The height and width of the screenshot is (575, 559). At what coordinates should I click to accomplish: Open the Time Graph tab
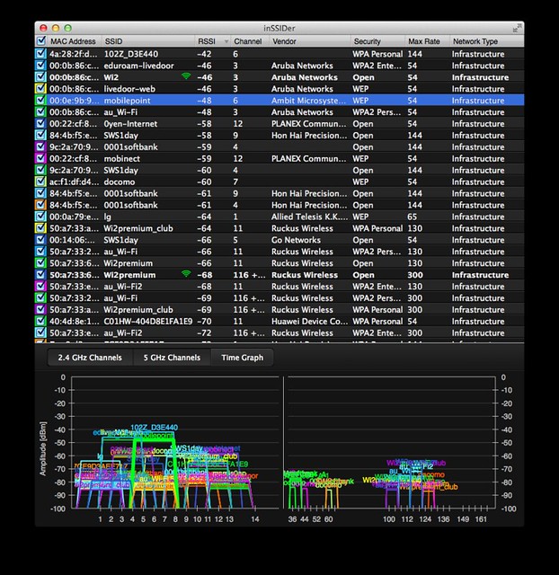[242, 358]
